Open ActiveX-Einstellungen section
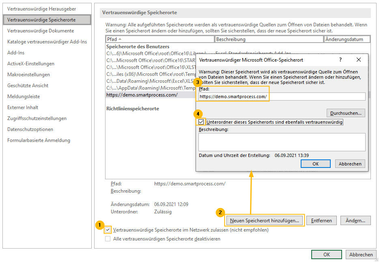This screenshot has height=262, width=379. coord(31,64)
